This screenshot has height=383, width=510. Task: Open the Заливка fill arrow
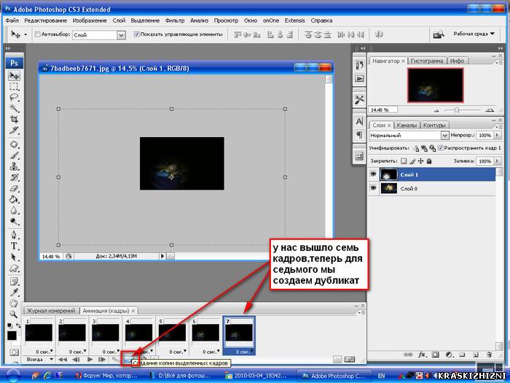click(497, 161)
